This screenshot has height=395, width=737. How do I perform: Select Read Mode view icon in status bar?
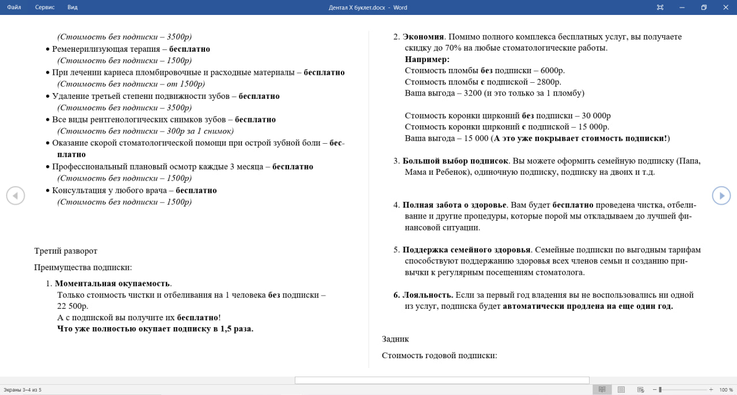602,389
